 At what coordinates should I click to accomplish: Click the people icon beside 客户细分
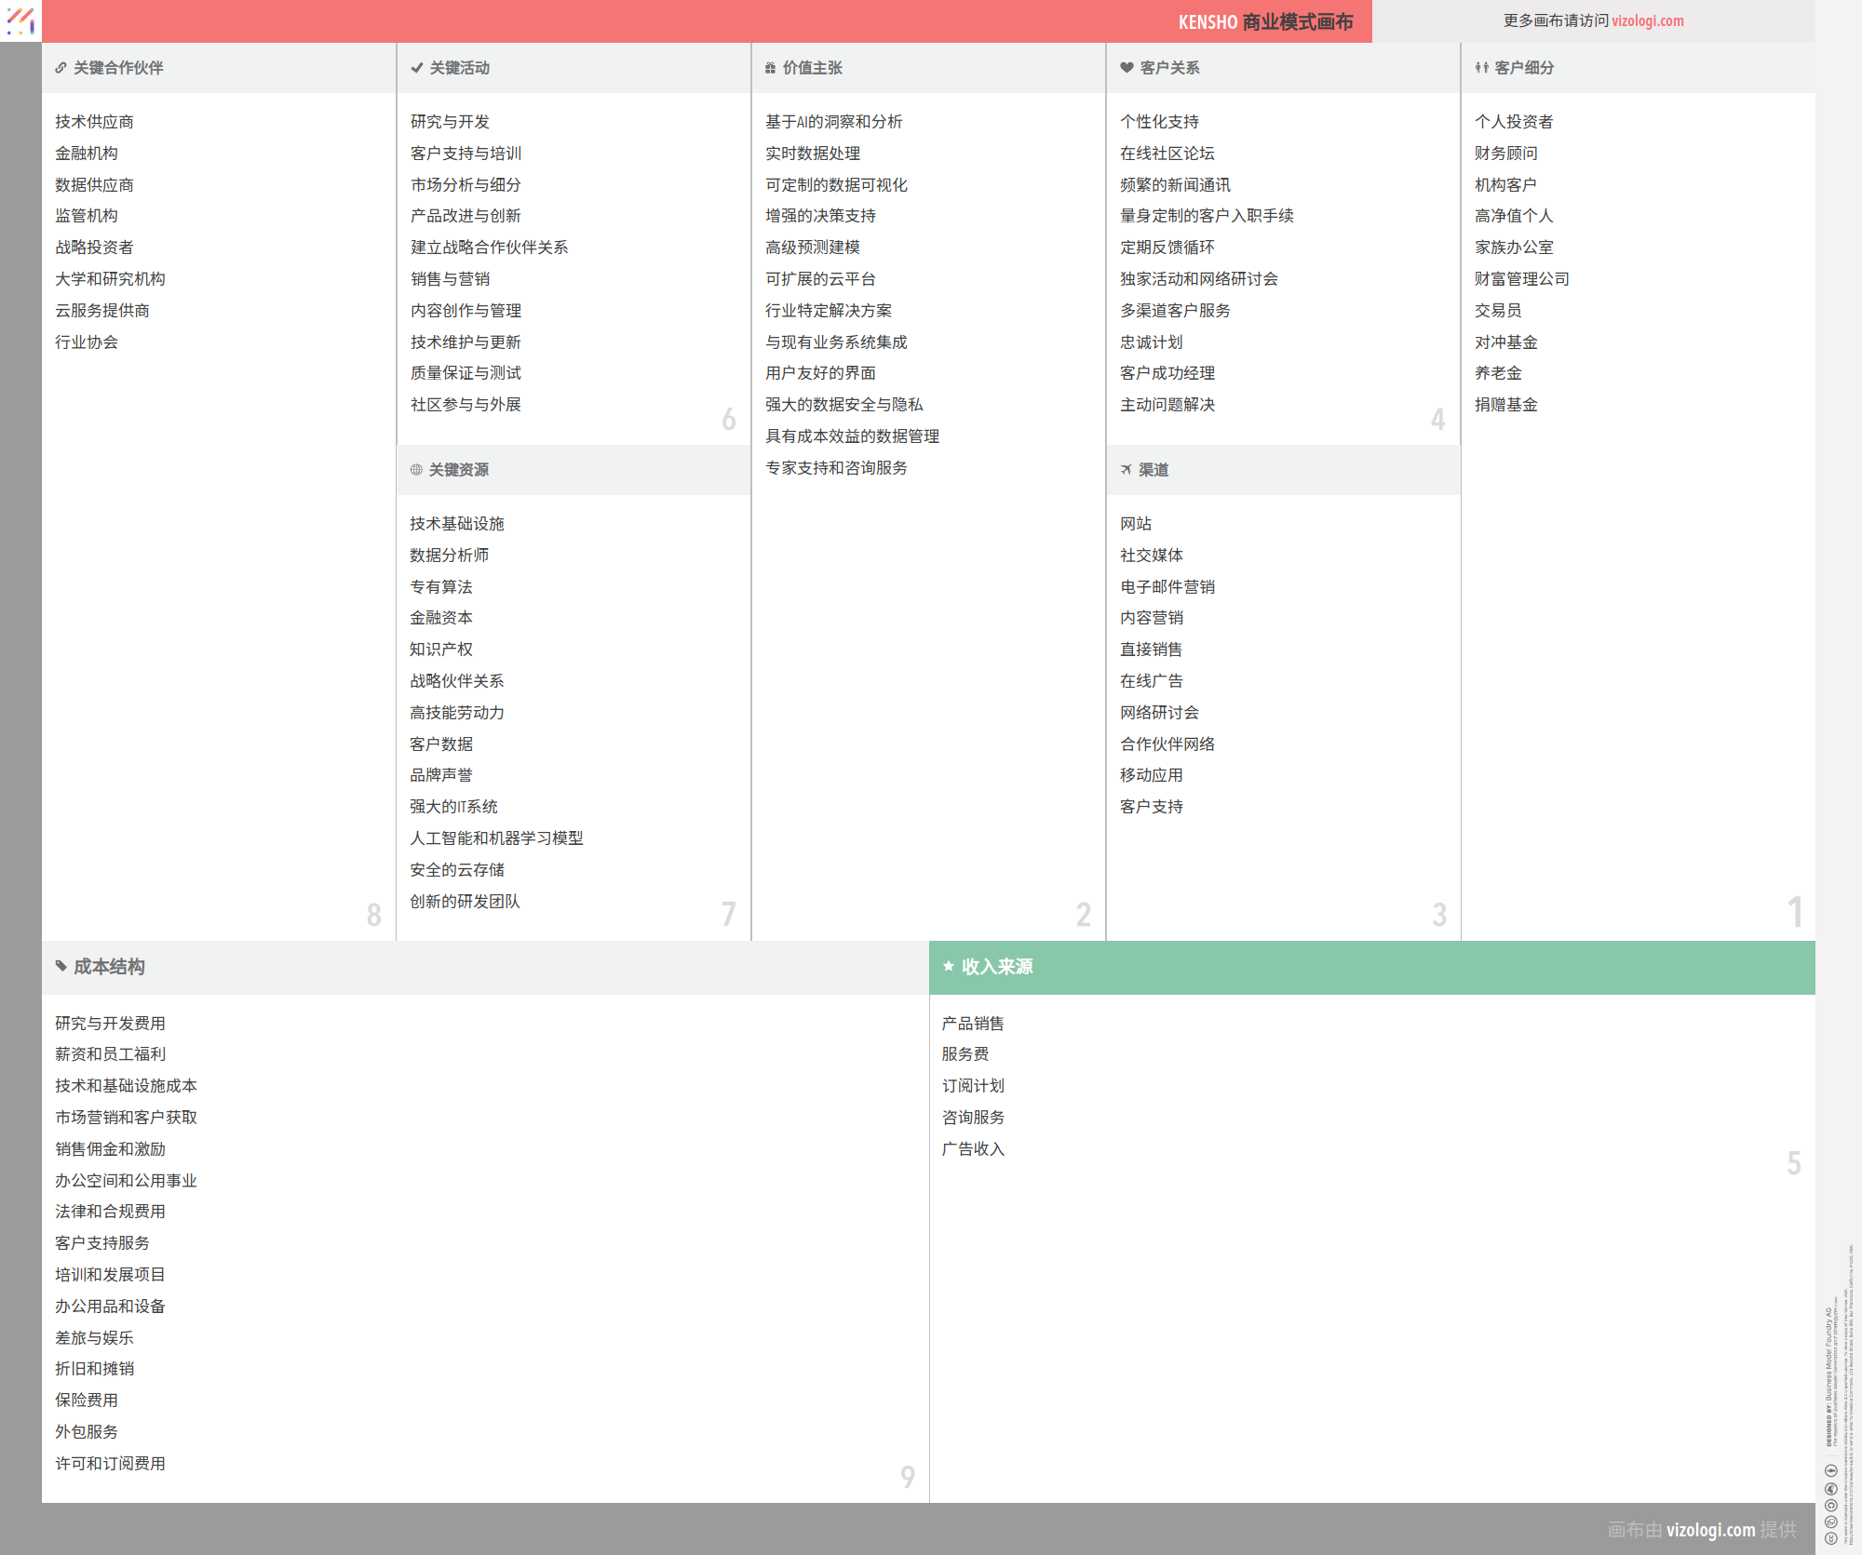(x=1481, y=68)
